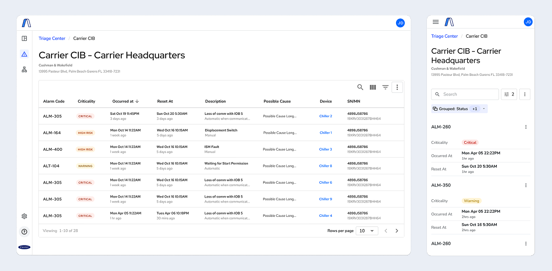
Task: Click WARNING badge in ALT-104 row
Action: click(86, 166)
